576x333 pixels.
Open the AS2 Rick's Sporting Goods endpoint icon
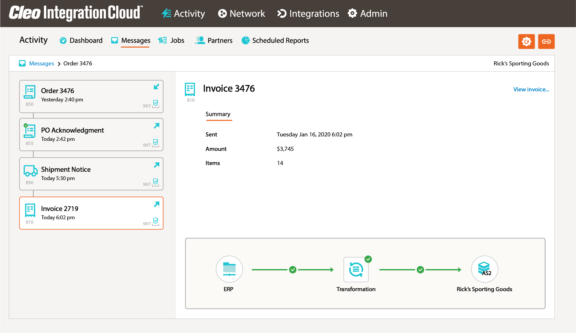point(484,269)
